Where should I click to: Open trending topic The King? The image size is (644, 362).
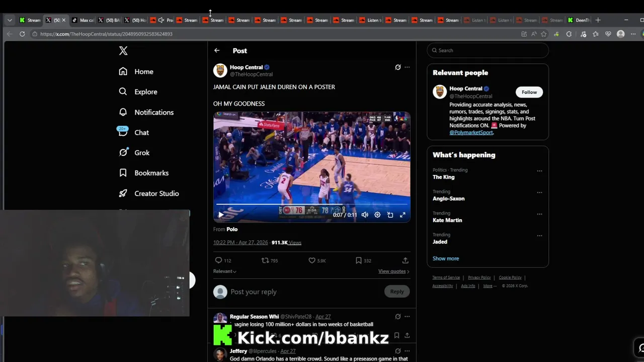(x=443, y=177)
